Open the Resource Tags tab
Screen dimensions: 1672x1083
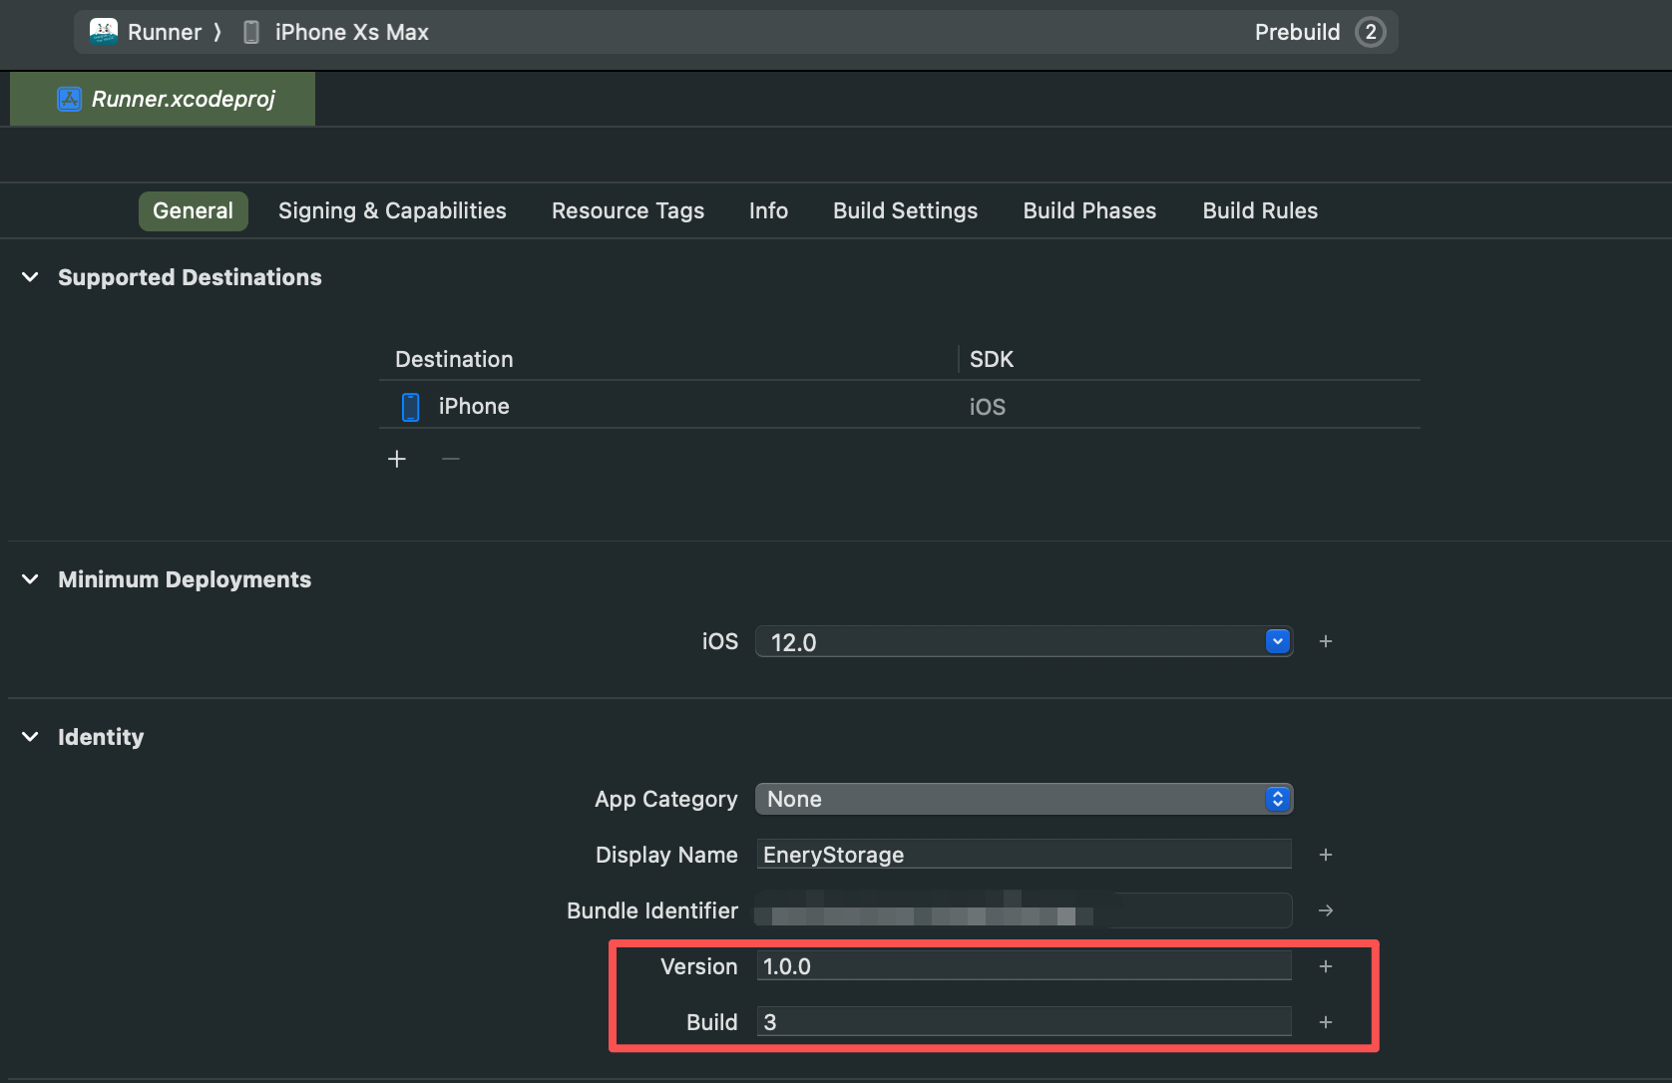tap(627, 211)
